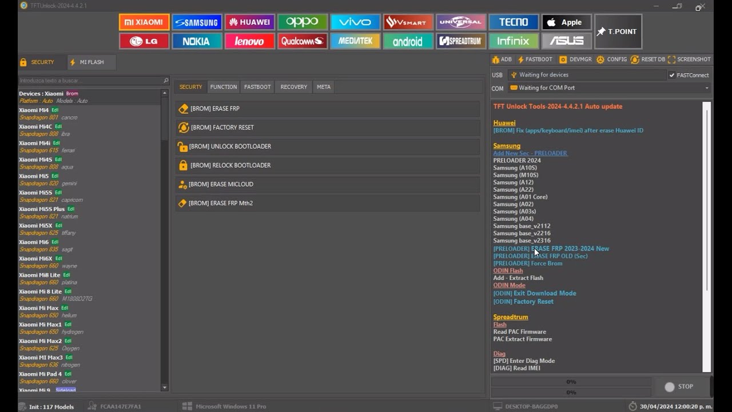
Task: Pick Xiaomi Mi8 Lite platina row
Action: pyautogui.click(x=89, y=279)
